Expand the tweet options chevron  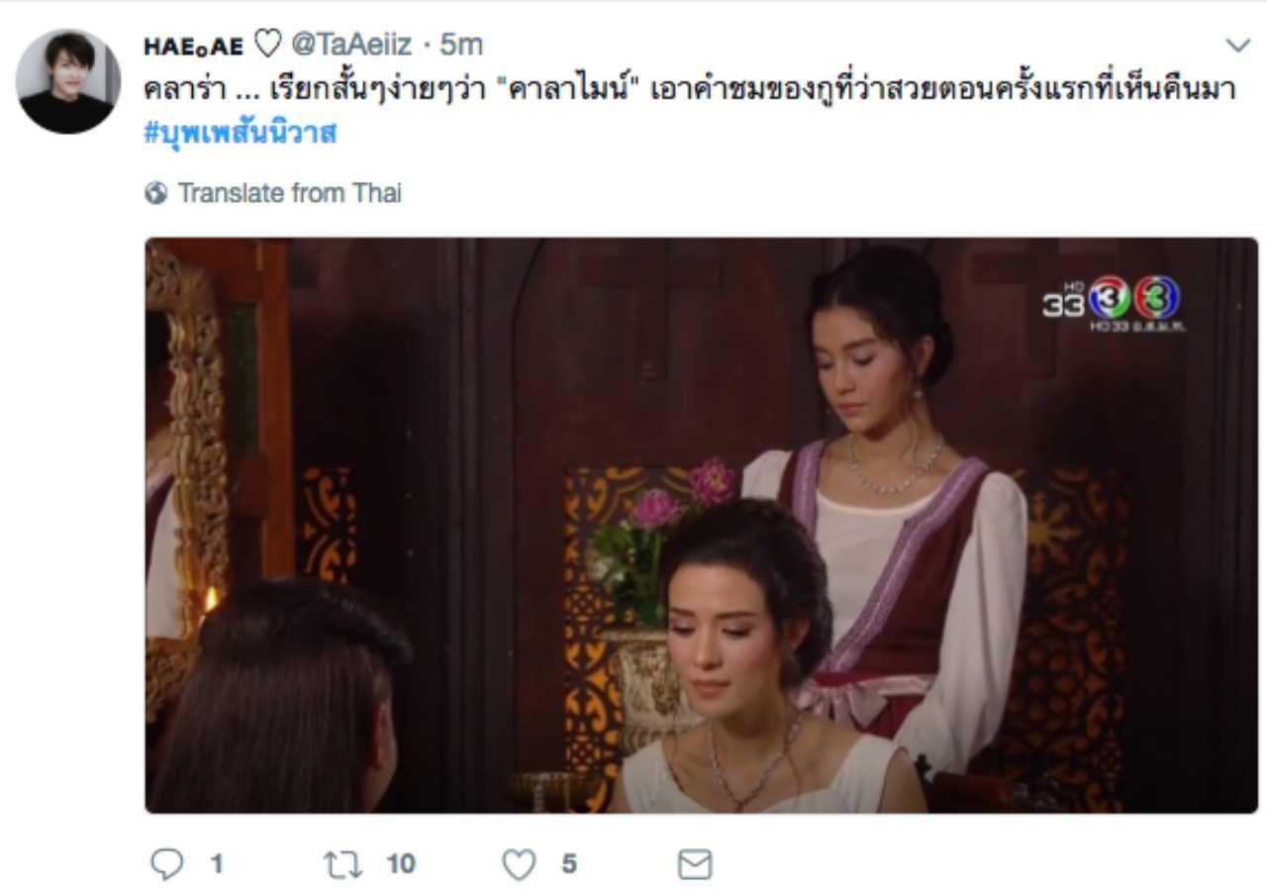[1237, 45]
